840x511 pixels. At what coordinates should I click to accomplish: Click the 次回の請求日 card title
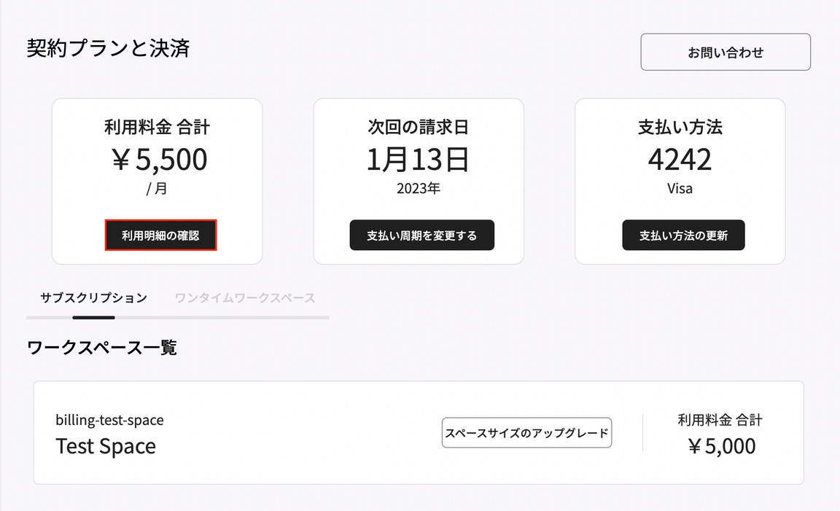pos(419,127)
